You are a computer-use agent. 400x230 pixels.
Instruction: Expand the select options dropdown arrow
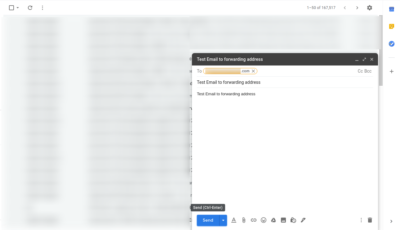(x=18, y=8)
